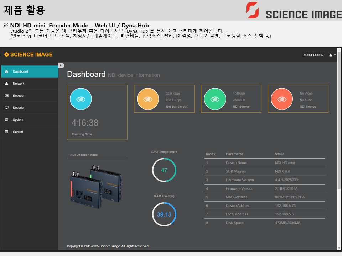Click the Local Address value 192.168.5.6
Viewport: 342px width, 256px height.
(284, 214)
